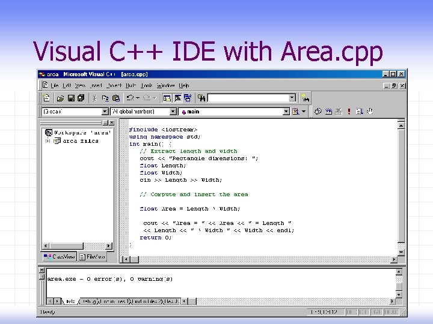Click the workspace pane's docking button beside its X
The image size is (433, 324).
coord(105,122)
